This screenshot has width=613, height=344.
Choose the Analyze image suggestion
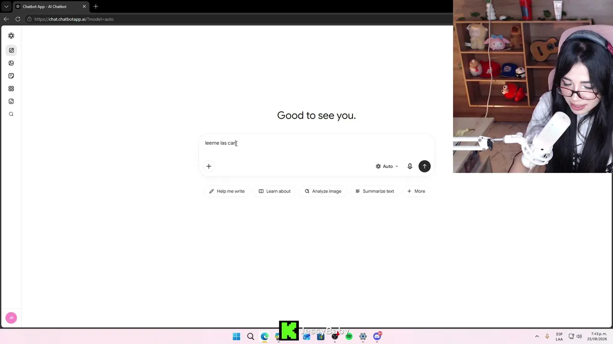coord(323,191)
